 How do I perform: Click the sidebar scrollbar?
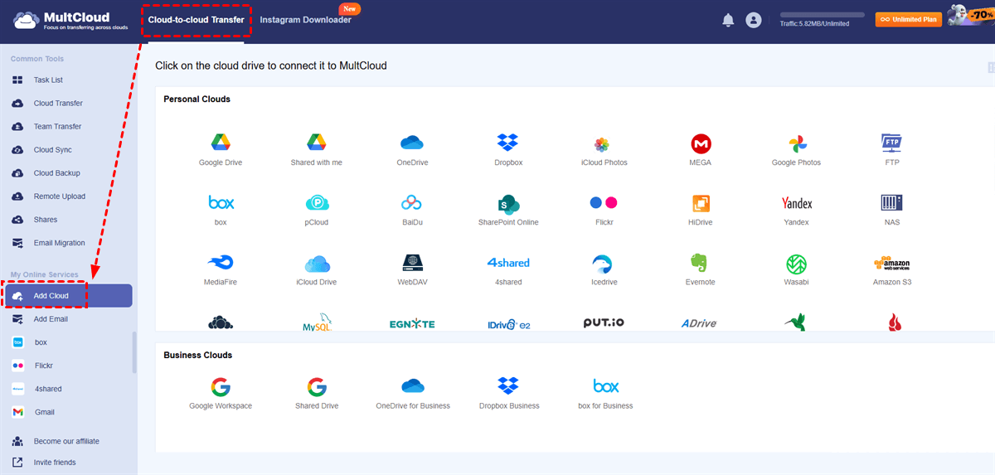[134, 352]
